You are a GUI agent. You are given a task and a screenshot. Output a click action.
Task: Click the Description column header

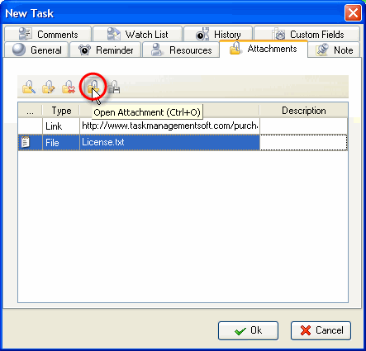(304, 111)
